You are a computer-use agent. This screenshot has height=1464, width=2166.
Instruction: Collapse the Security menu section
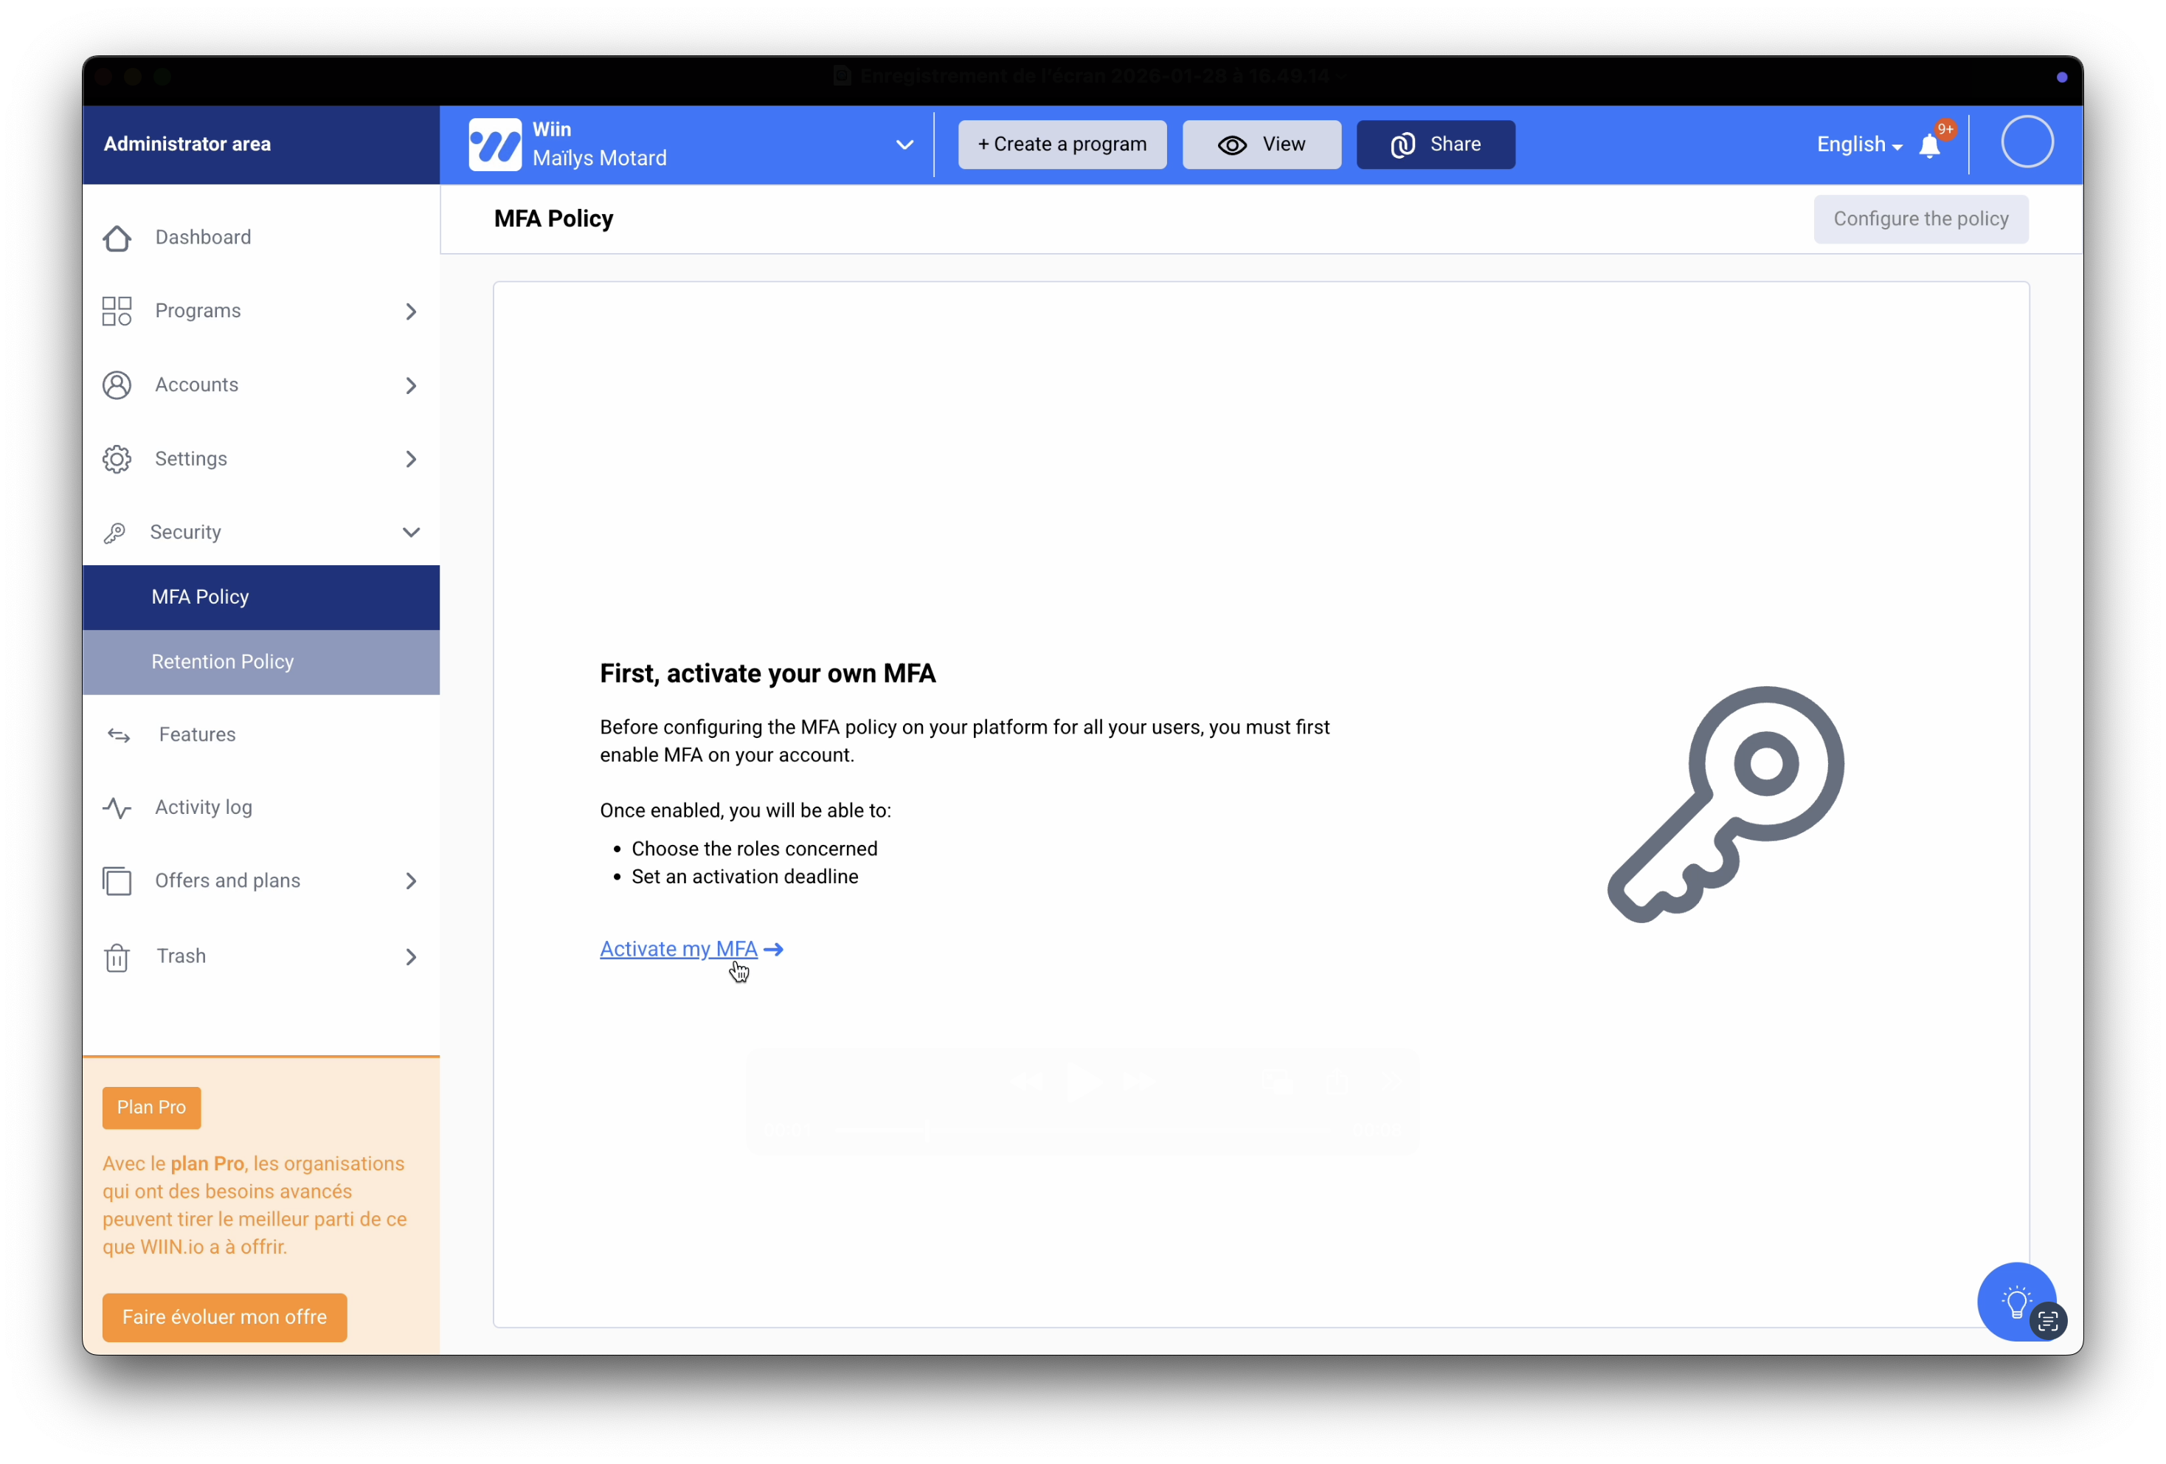(x=411, y=533)
